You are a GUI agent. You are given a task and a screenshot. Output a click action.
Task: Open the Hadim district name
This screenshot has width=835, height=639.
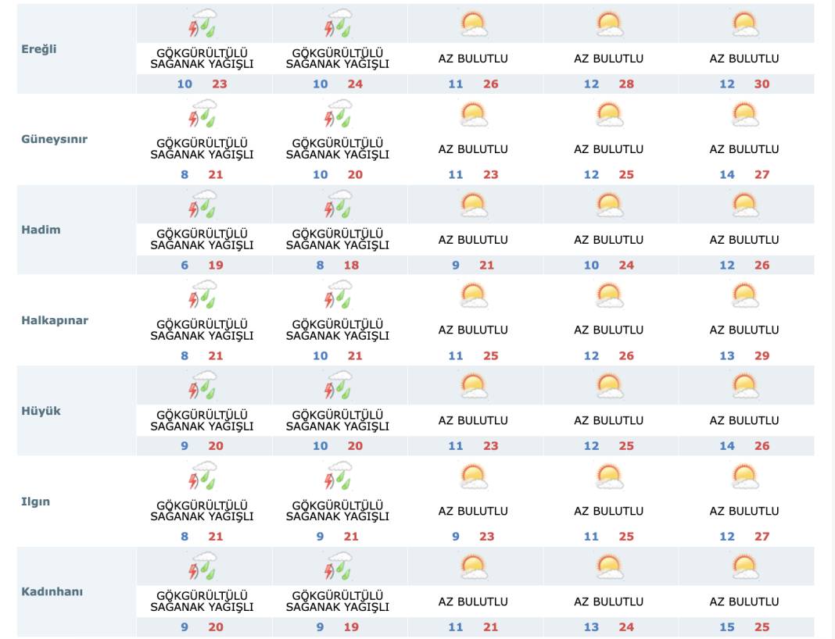(x=41, y=230)
